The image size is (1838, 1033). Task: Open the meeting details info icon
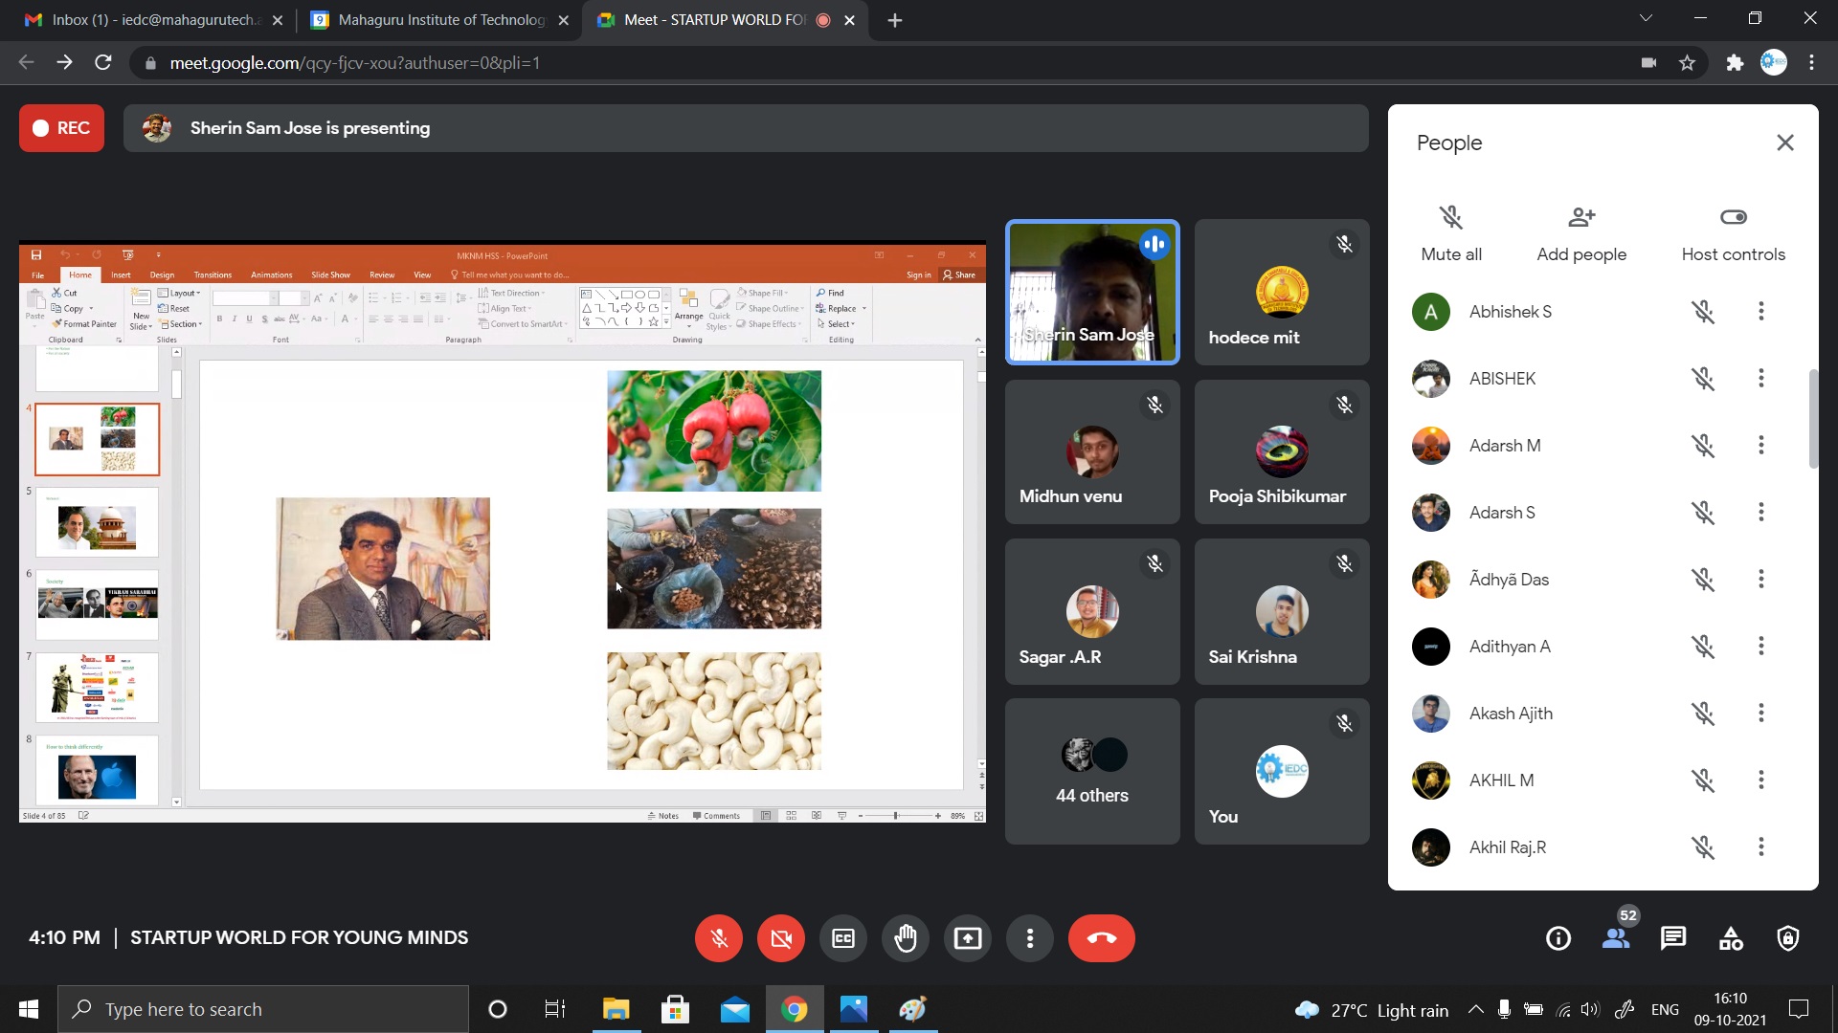click(1558, 938)
